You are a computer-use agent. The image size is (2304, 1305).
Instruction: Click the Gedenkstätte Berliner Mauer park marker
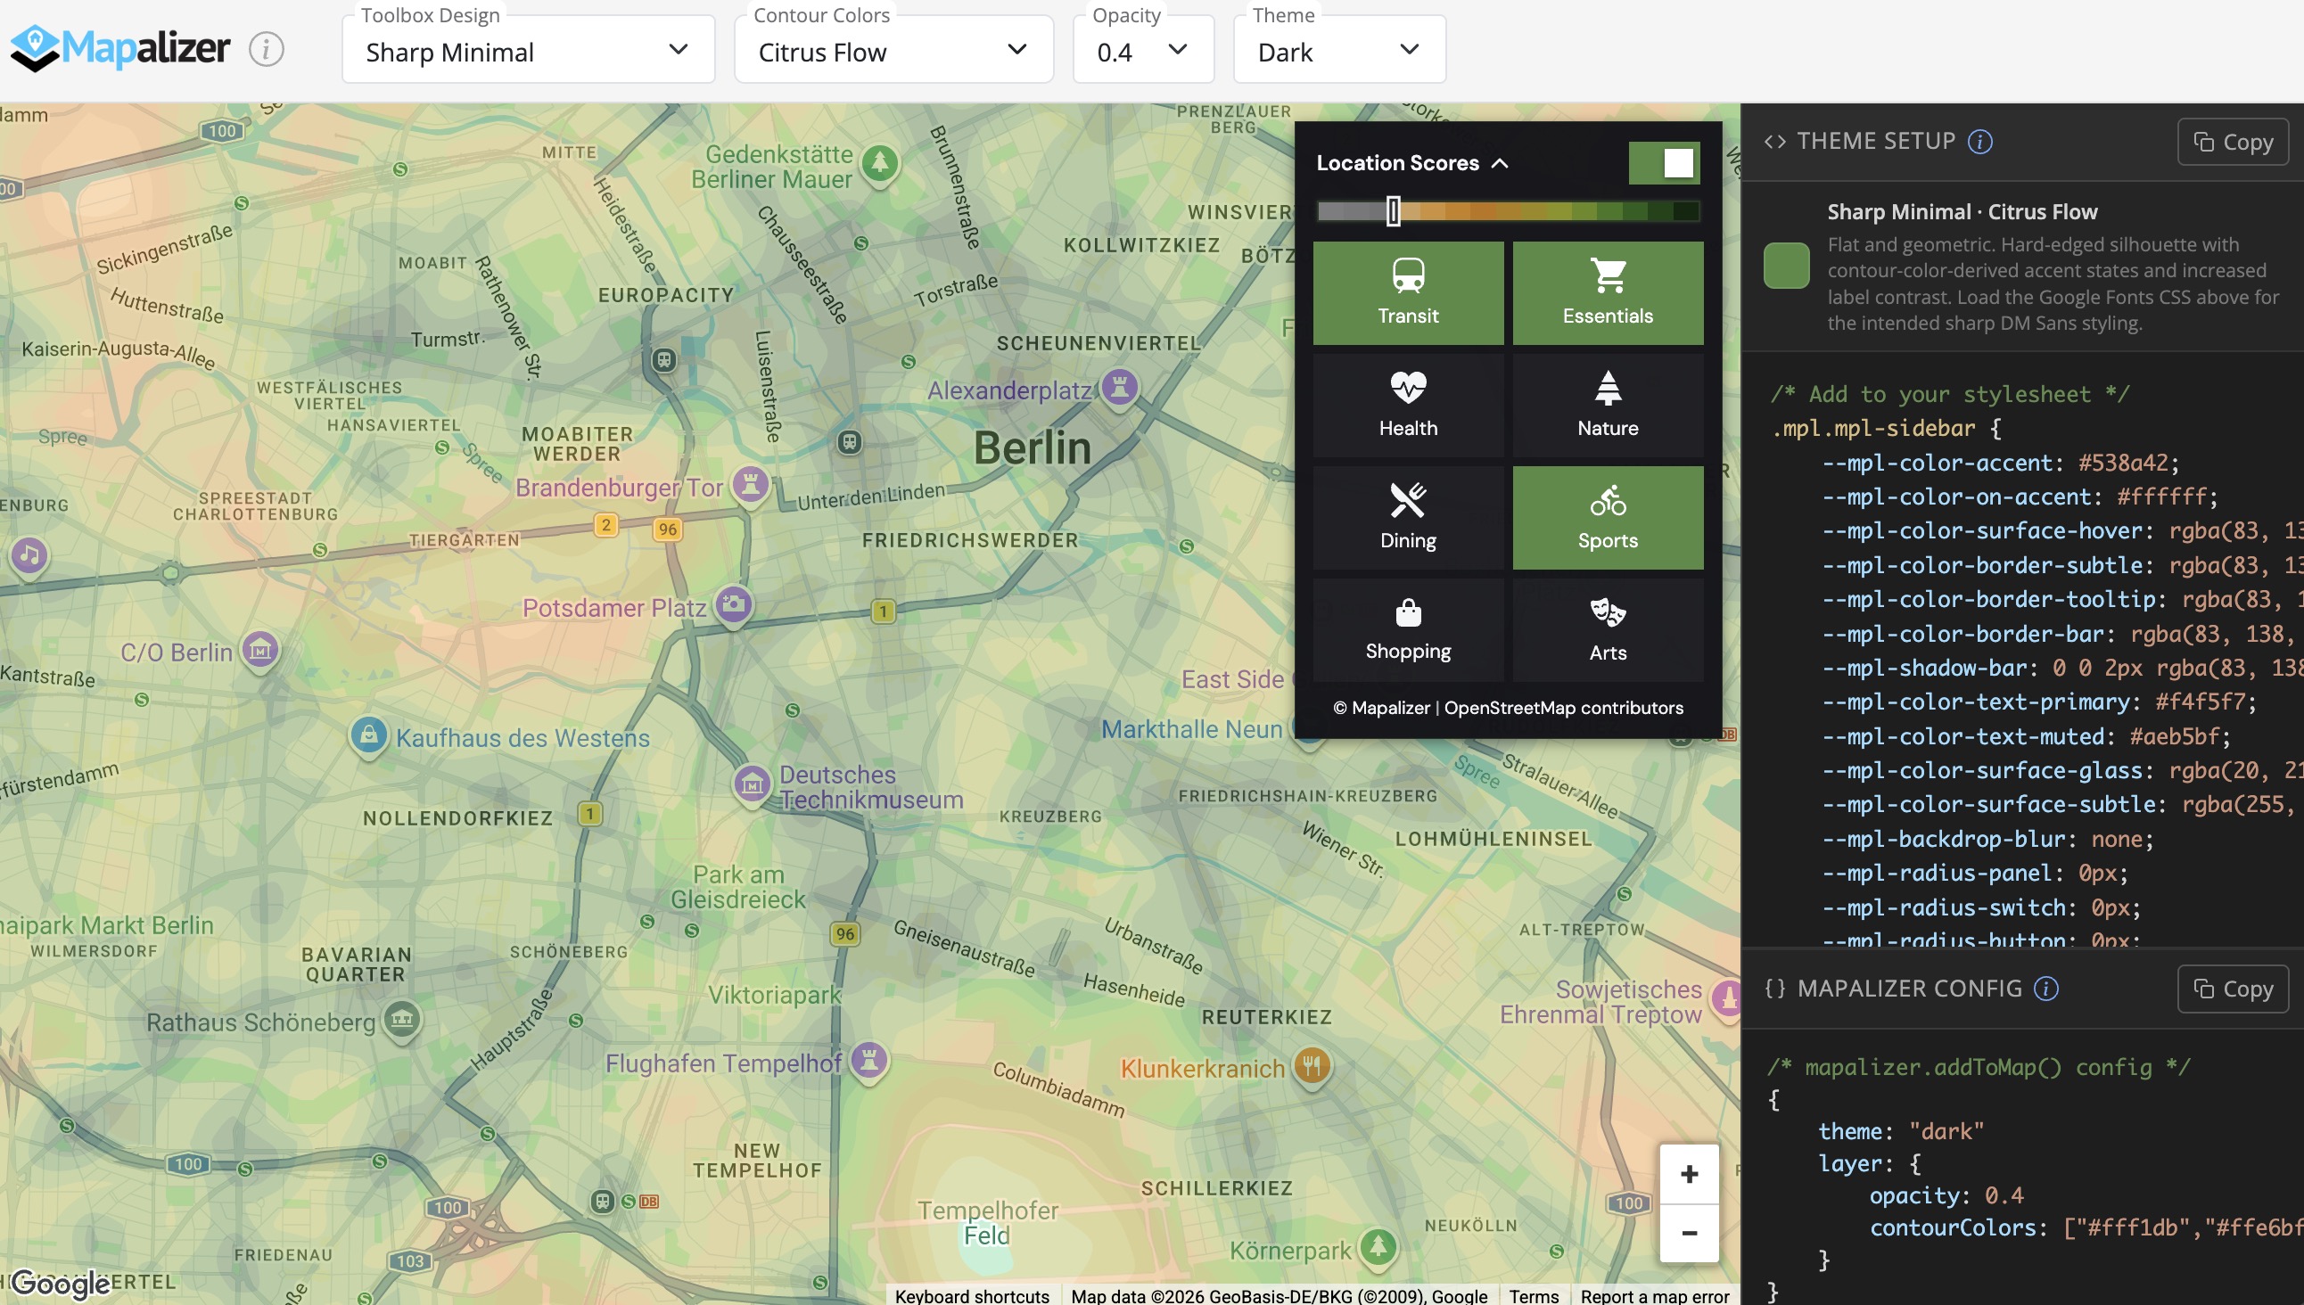[879, 165]
